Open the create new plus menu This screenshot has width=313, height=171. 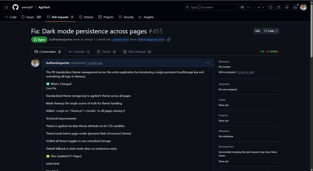pyautogui.click(x=261, y=7)
